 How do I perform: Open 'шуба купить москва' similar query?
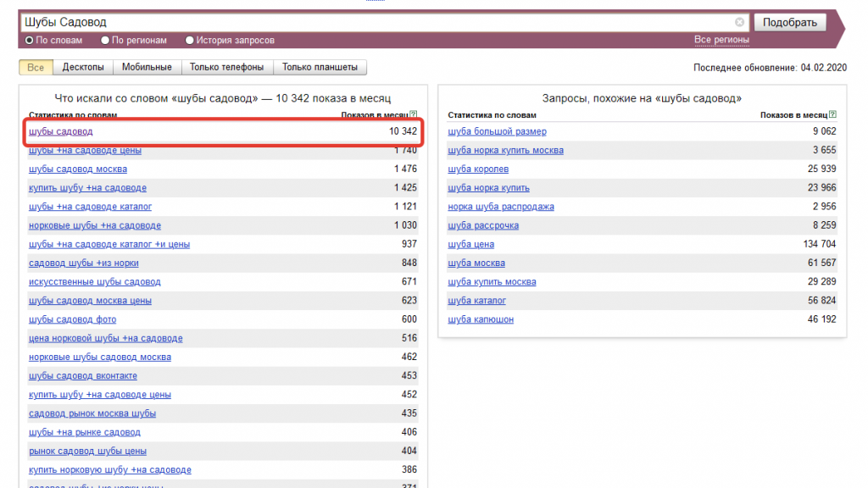coord(492,281)
